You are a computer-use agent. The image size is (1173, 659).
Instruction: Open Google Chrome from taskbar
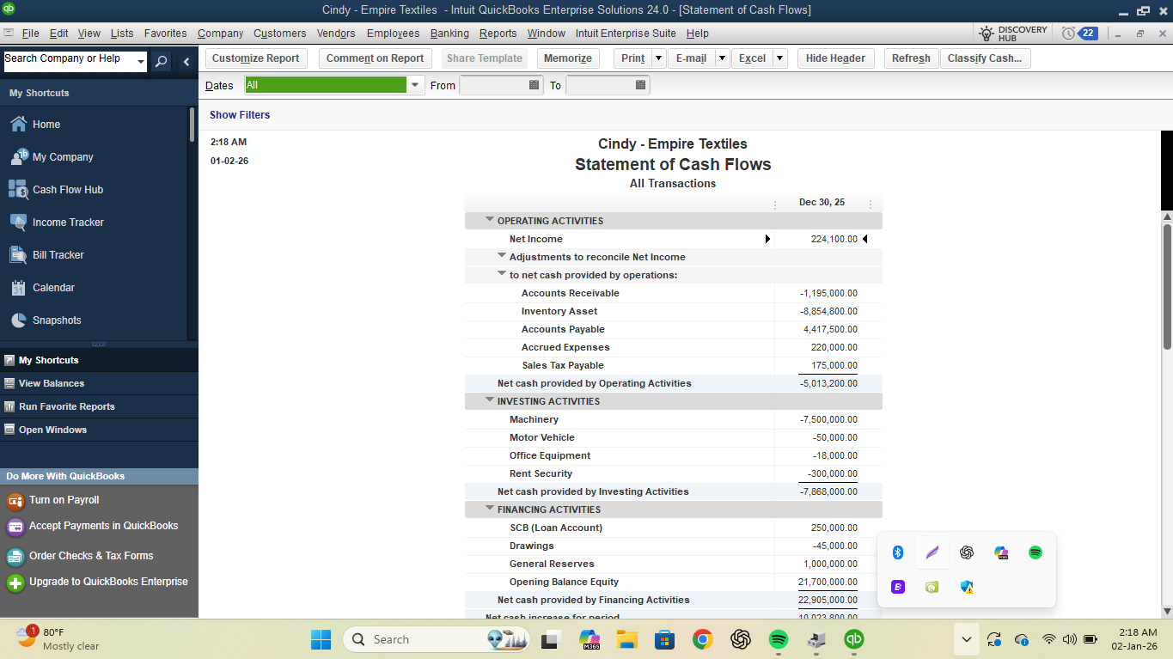coord(703,639)
